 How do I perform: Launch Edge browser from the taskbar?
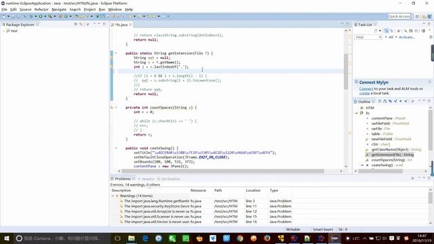pos(145,238)
